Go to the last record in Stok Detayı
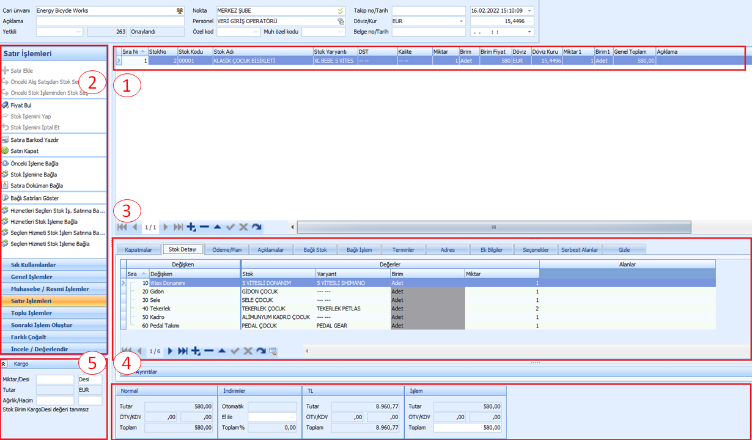Screen dimensions: 752x440 (182, 351)
